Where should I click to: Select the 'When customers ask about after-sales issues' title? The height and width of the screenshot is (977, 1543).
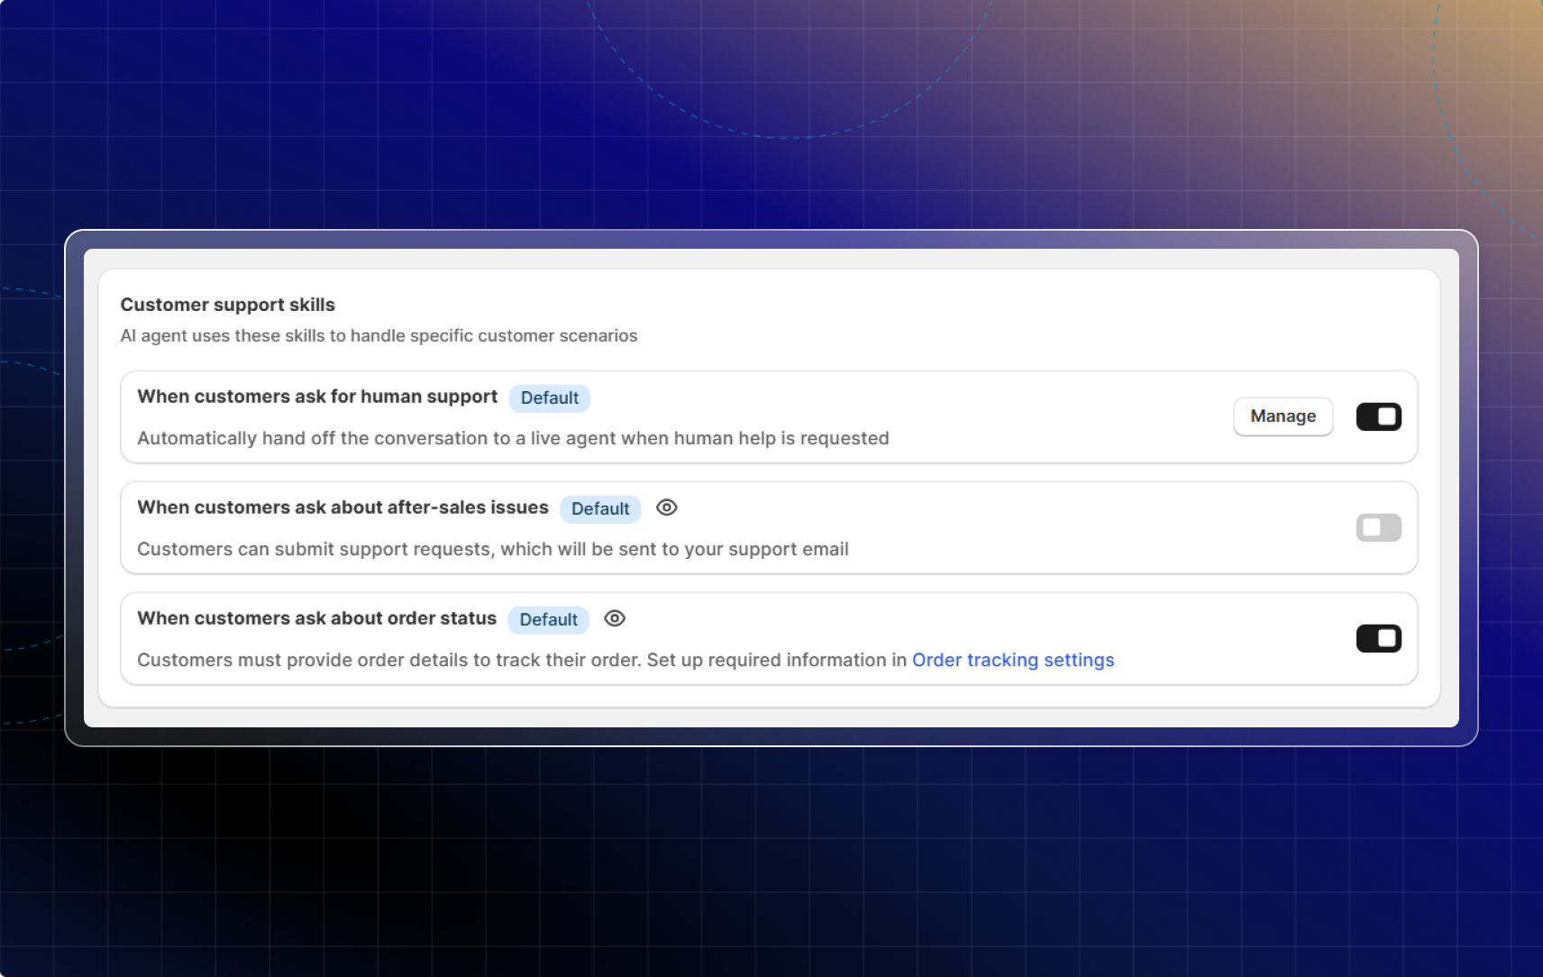point(342,507)
